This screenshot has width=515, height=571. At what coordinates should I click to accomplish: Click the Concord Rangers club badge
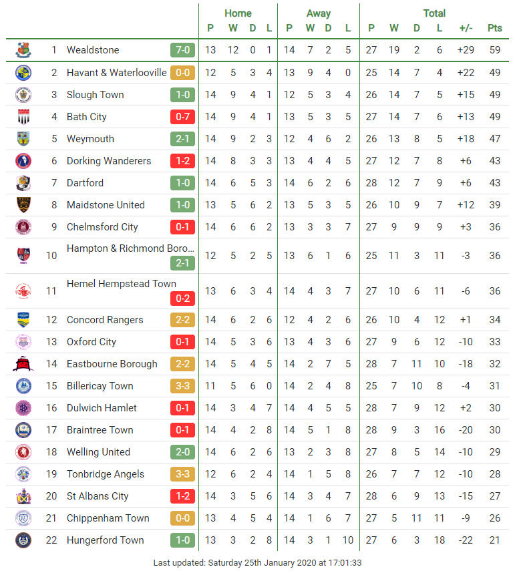tap(23, 320)
